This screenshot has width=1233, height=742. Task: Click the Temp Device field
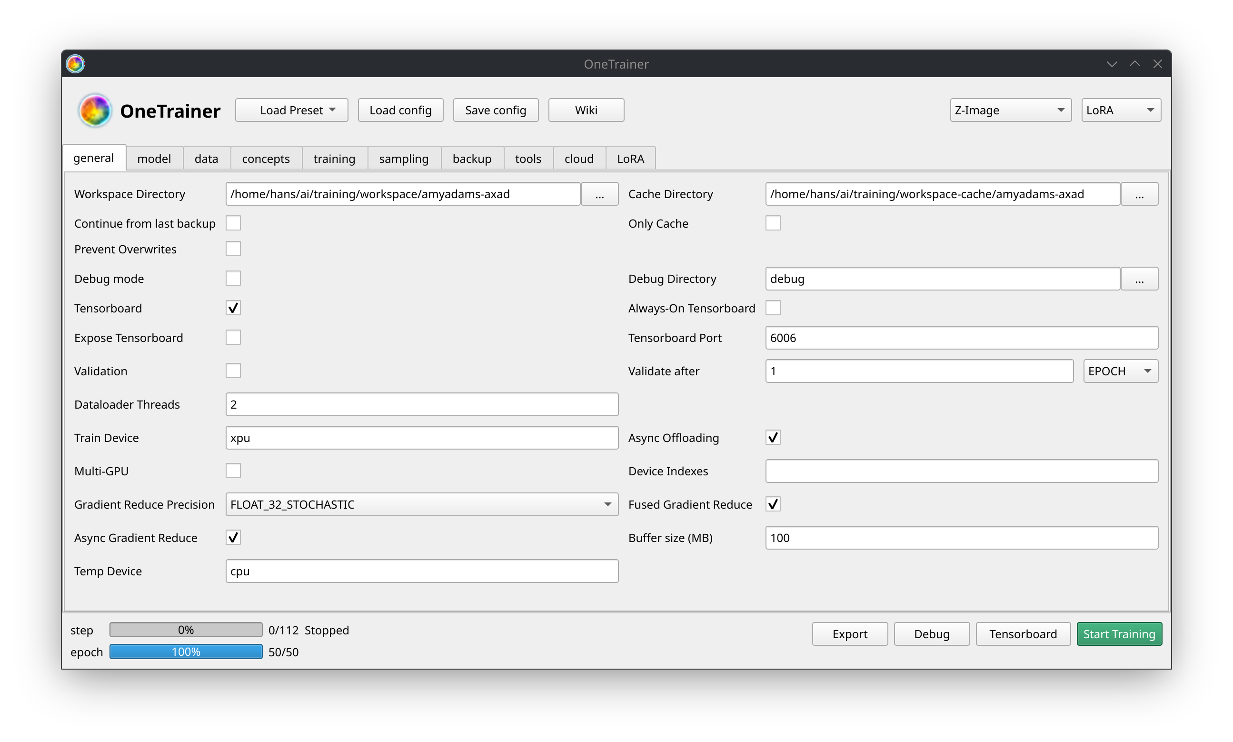click(422, 571)
